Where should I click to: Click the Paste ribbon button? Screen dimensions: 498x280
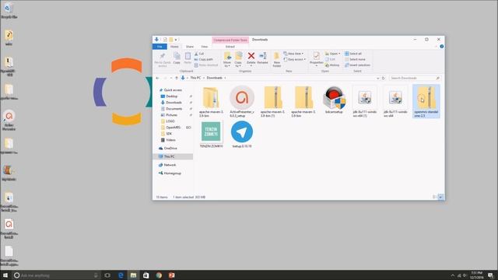pos(188,58)
